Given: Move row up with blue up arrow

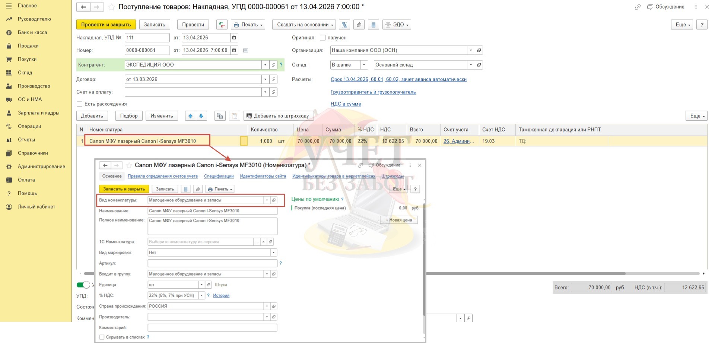Looking at the screenshot, I should 191,116.
